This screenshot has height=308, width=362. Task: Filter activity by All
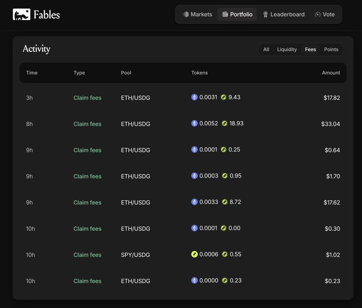click(x=266, y=49)
